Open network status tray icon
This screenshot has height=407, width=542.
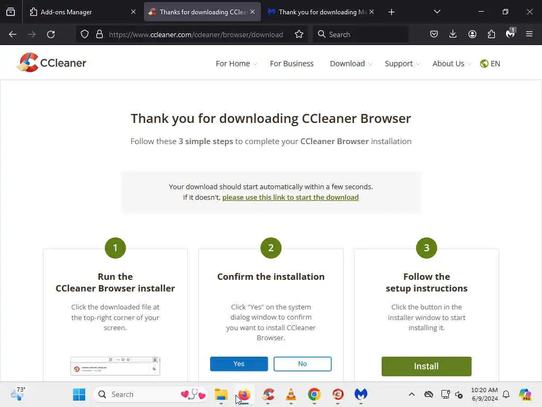tap(445, 394)
